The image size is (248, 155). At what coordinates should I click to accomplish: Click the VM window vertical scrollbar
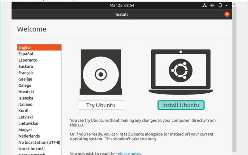click(x=234, y=79)
